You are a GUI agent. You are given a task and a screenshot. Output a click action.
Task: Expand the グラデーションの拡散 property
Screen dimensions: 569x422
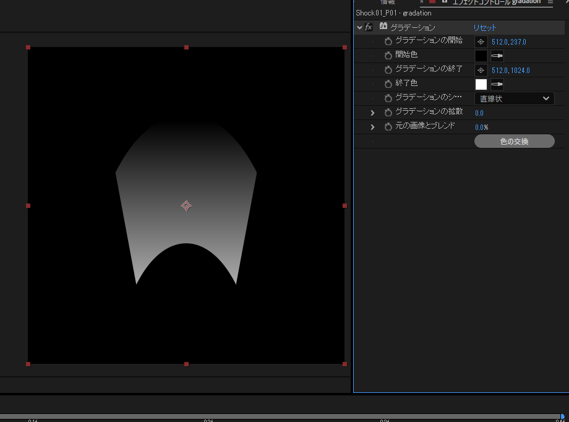372,113
